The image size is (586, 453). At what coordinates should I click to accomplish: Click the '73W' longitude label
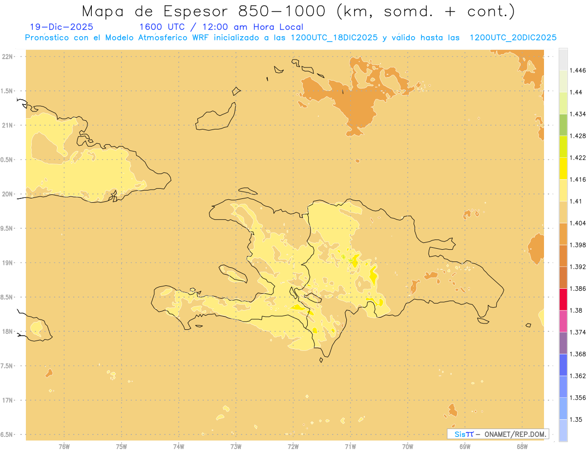click(236, 447)
